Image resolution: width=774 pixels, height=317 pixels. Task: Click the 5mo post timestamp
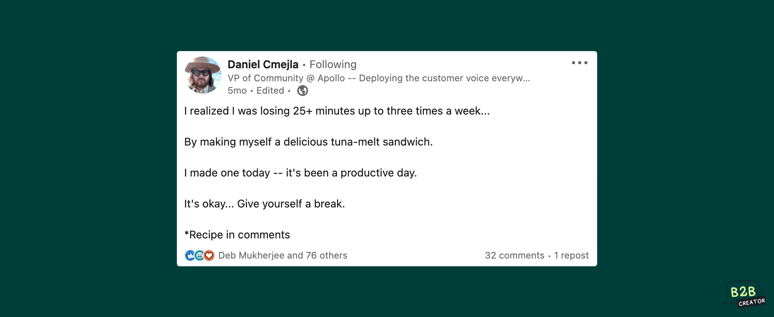(x=237, y=91)
